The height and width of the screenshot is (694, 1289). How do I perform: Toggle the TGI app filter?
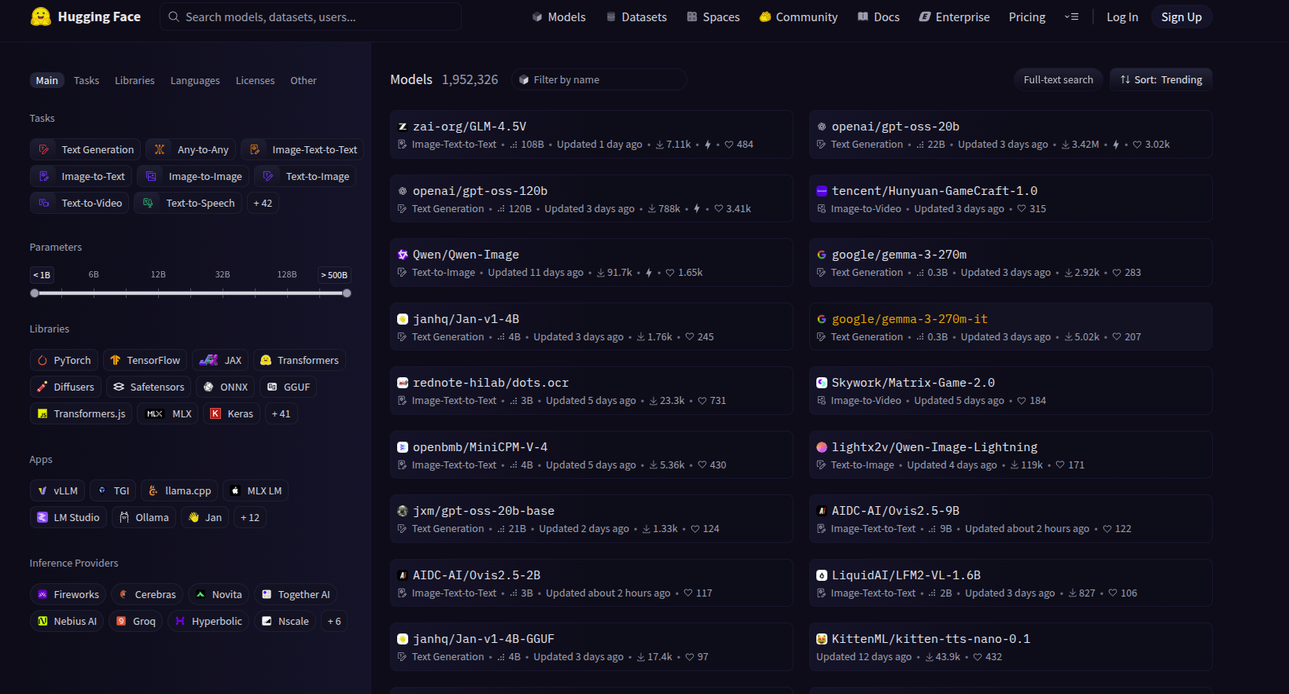pyautogui.click(x=113, y=490)
